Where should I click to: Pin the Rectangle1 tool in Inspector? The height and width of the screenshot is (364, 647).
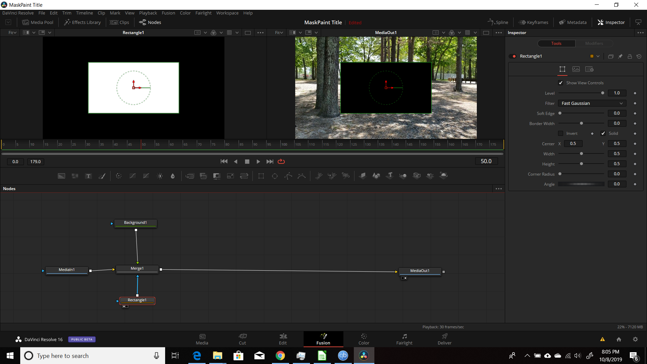[x=620, y=56]
